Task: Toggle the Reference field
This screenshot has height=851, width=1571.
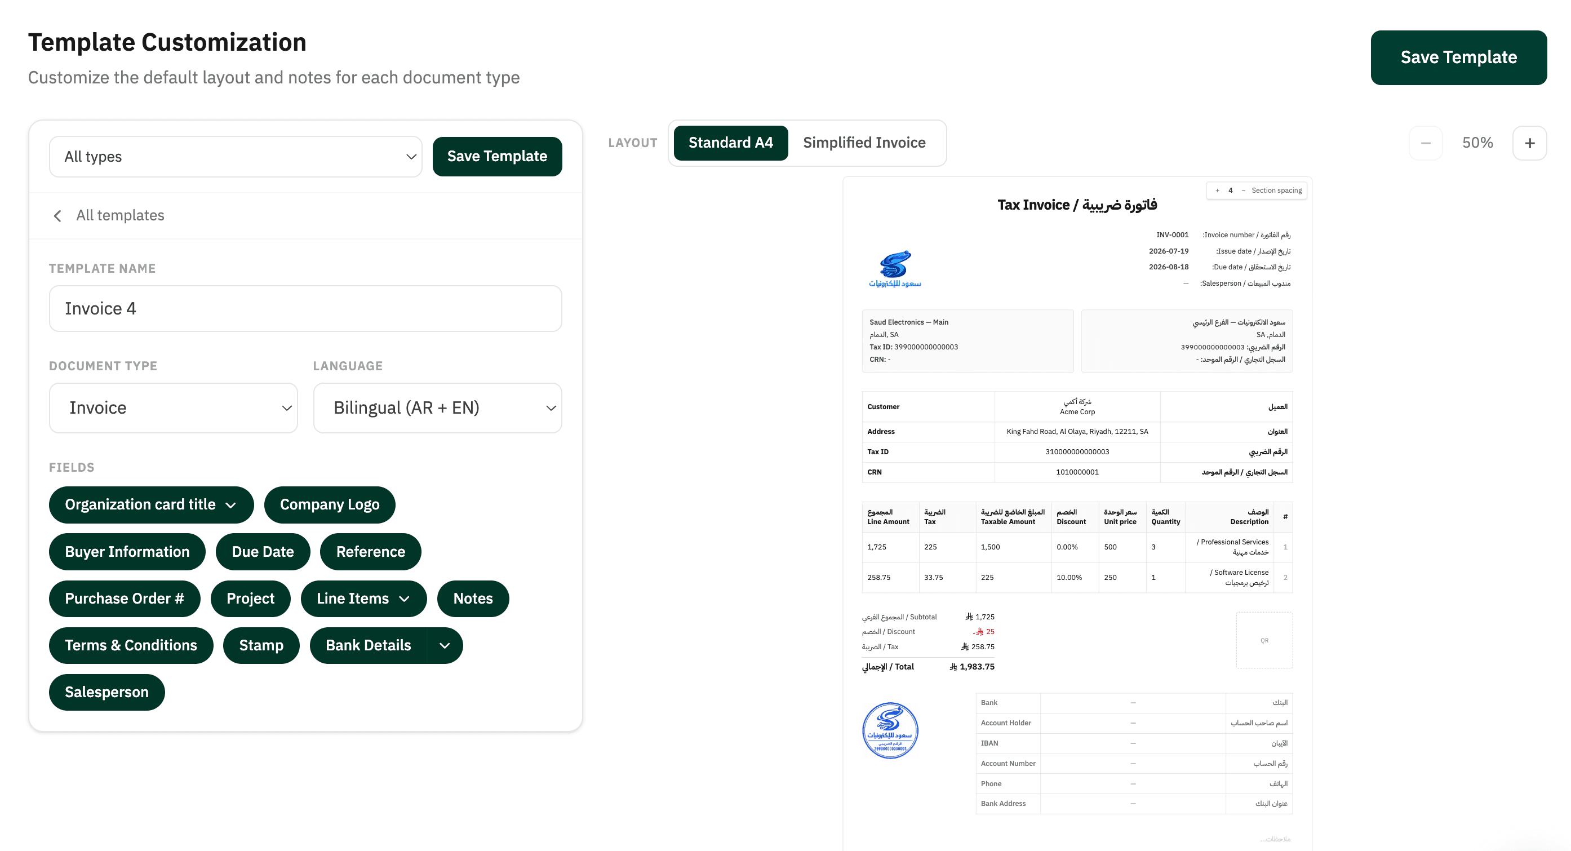Action: [370, 552]
